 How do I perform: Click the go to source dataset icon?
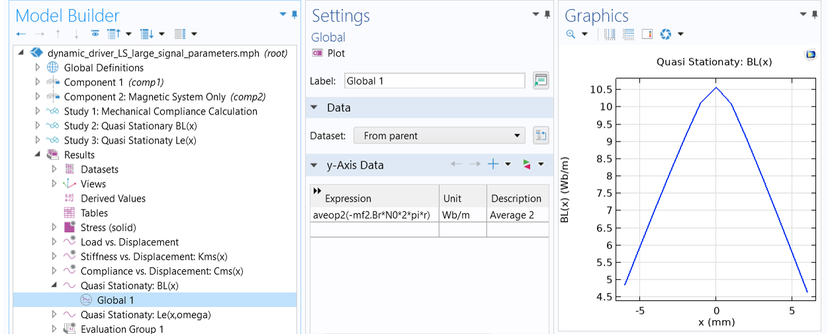(x=541, y=136)
